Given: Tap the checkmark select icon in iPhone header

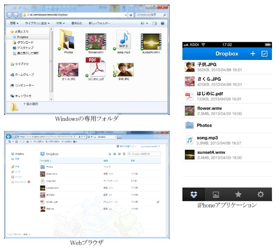Looking at the screenshot, I should [264, 54].
